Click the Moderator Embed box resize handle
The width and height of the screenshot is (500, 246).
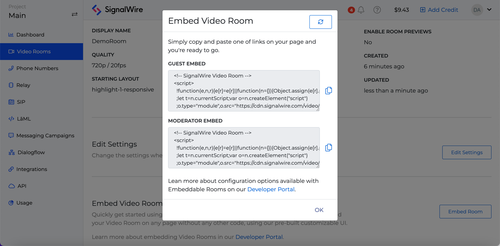point(318,166)
